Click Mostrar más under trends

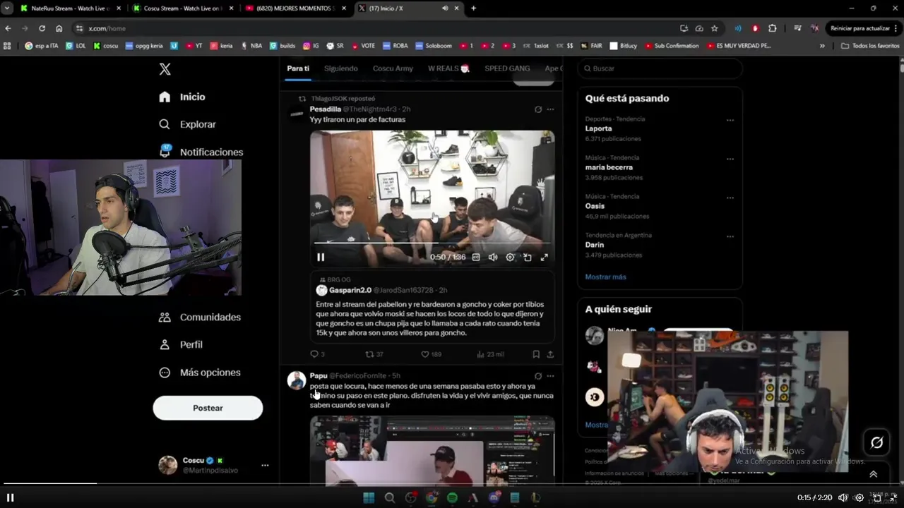(605, 277)
